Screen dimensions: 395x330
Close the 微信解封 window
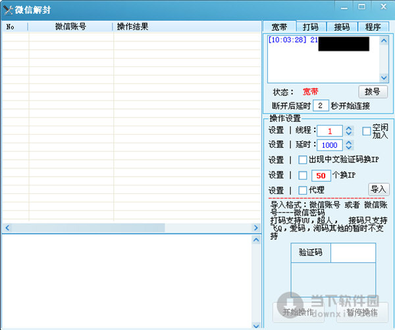[x=383, y=7]
